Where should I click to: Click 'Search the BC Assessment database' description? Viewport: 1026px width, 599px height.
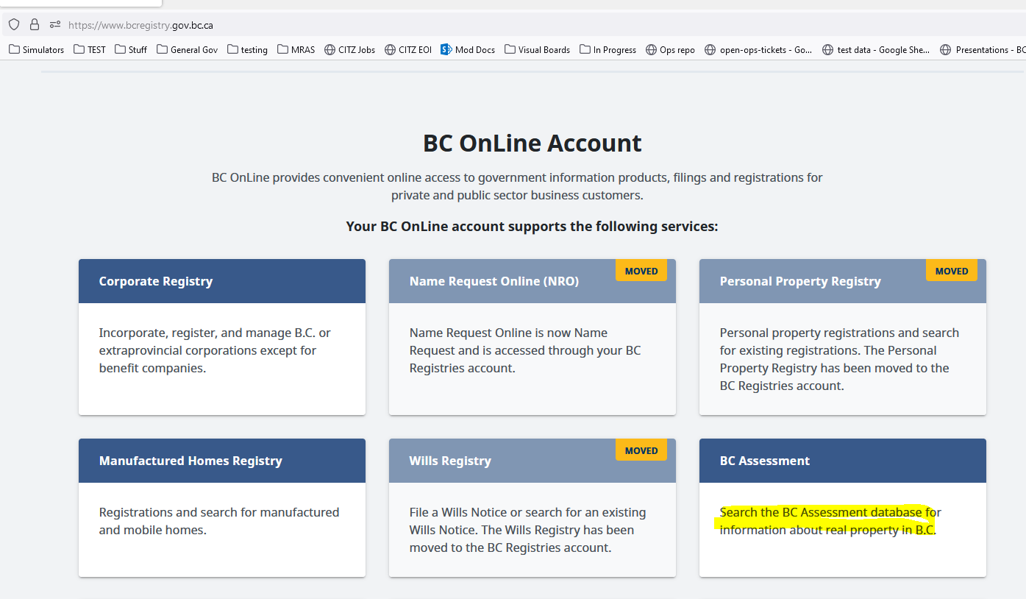[x=830, y=521]
